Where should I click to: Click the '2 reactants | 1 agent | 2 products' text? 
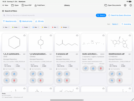(93, 57)
